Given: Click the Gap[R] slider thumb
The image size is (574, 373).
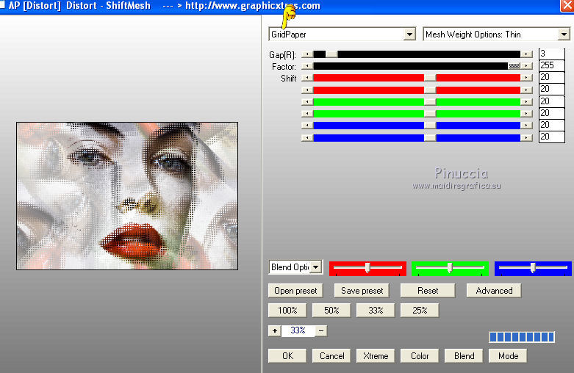Looking at the screenshot, I should (331, 54).
